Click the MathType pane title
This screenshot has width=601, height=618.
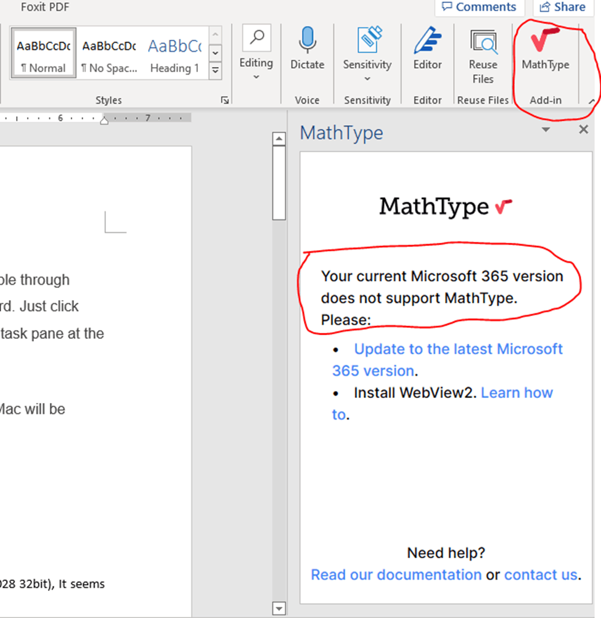click(341, 132)
